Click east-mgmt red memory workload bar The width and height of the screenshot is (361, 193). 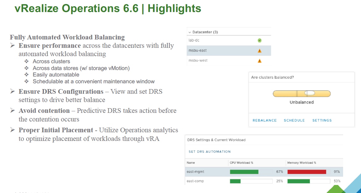coord(307,172)
